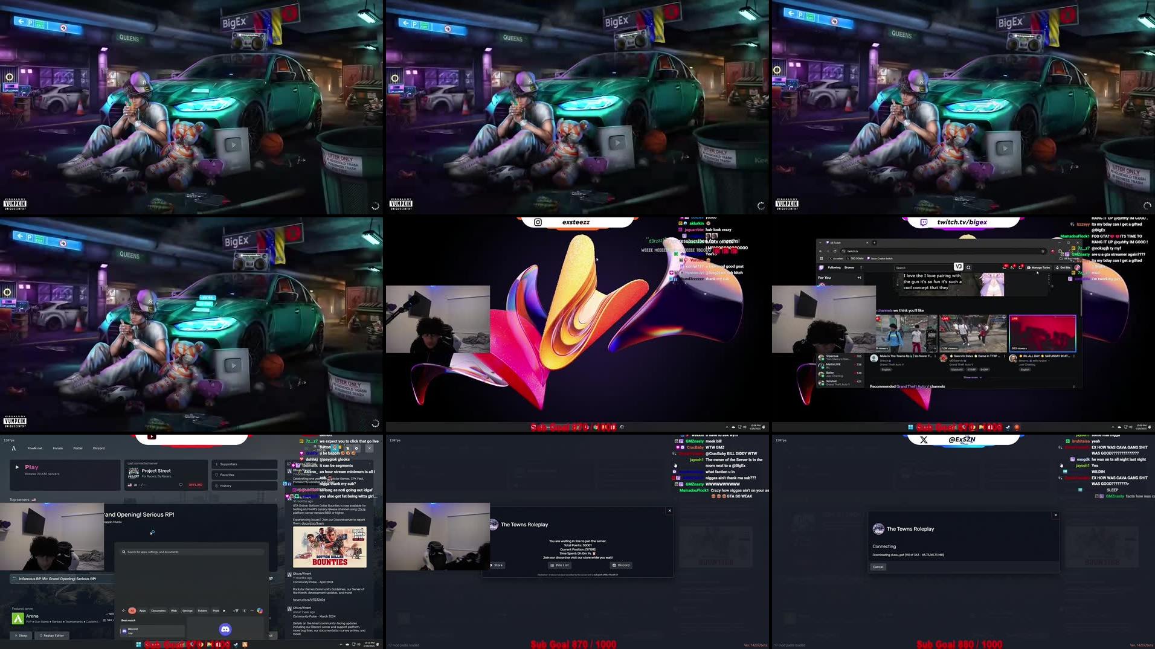Image resolution: width=1155 pixels, height=649 pixels.
Task: Click the FiveM logo in the launcher header
Action: (13, 448)
